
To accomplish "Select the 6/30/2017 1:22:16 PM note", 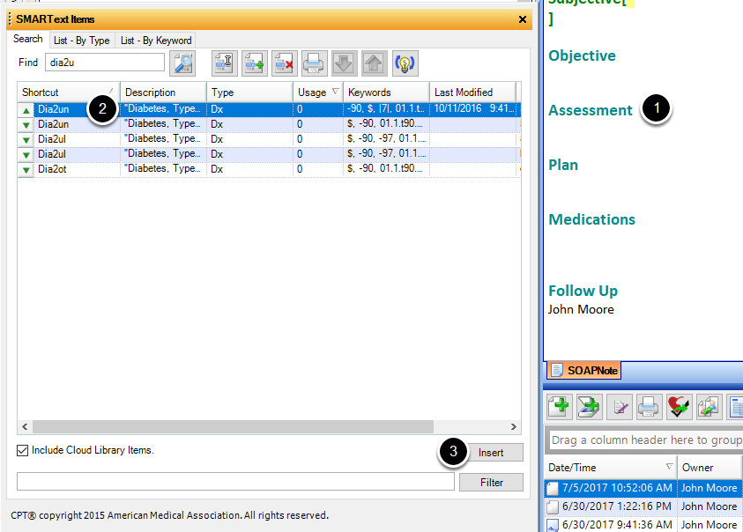I will click(644, 506).
